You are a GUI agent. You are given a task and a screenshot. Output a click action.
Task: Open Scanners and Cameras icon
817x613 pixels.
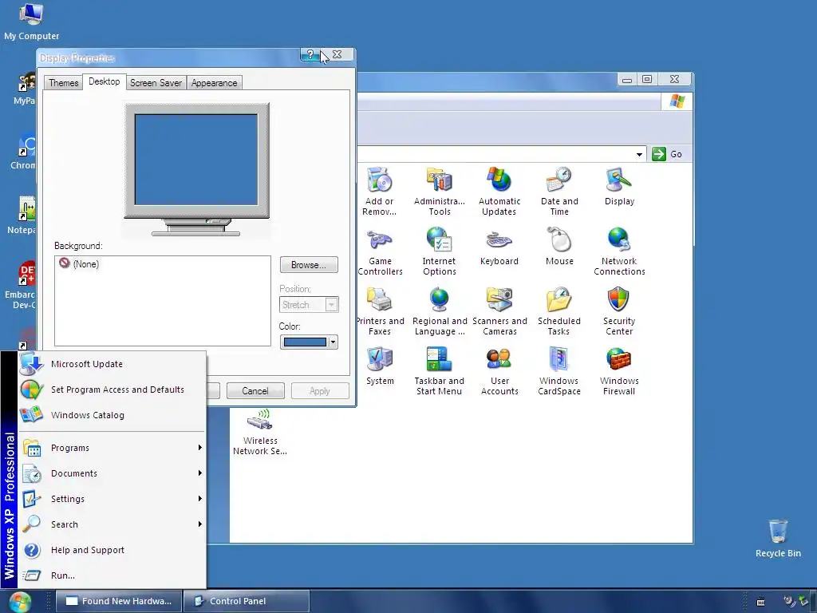499,311
